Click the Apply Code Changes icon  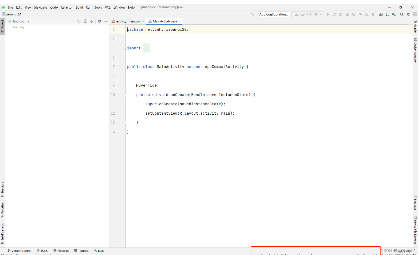click(x=341, y=14)
